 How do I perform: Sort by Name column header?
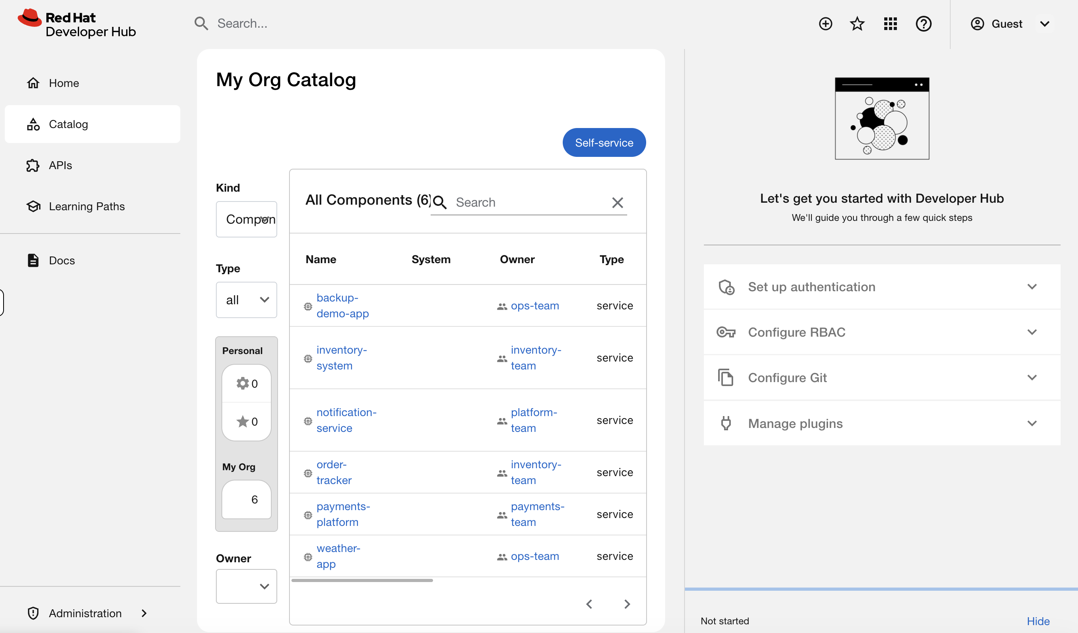coord(321,260)
